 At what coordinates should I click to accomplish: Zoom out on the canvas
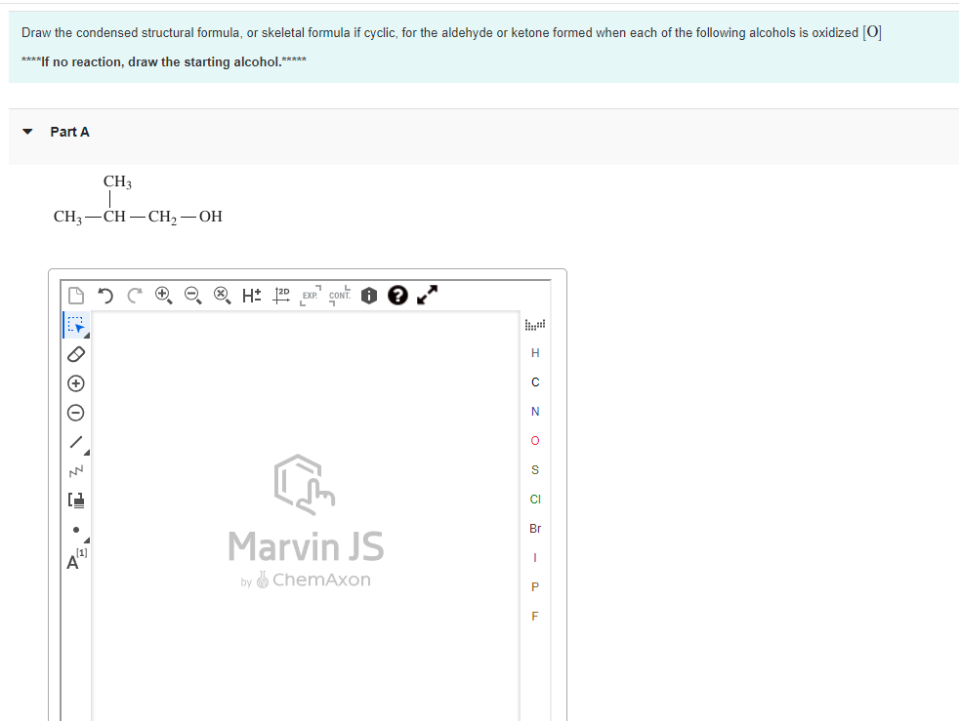(x=192, y=295)
